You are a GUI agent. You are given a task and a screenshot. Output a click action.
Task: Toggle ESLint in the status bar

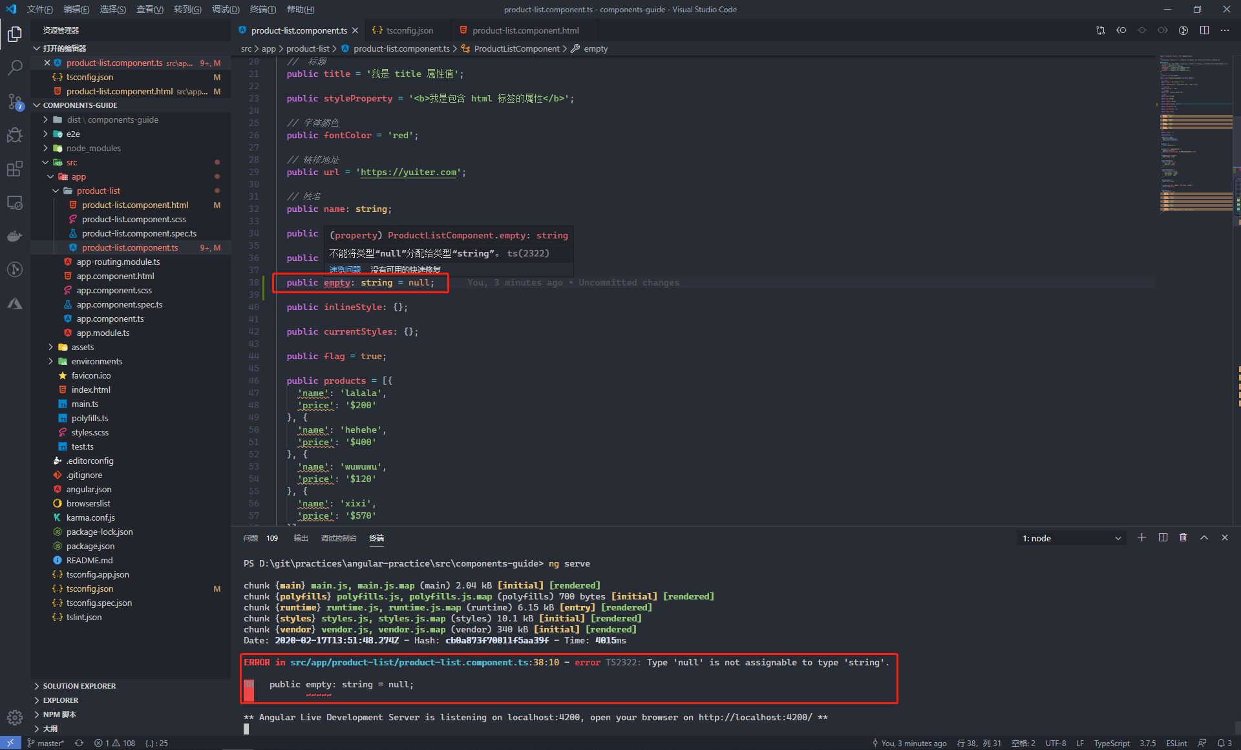[x=1176, y=743]
